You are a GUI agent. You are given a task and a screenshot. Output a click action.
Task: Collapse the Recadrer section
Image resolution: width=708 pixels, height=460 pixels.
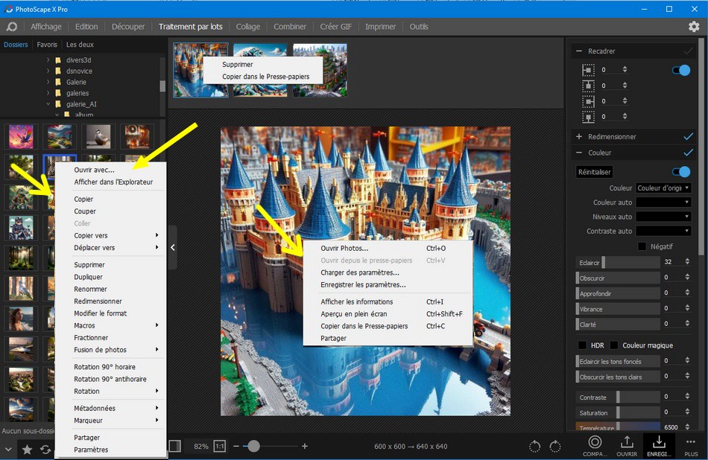579,51
